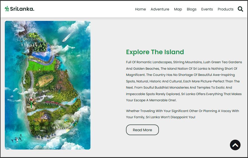Click the SriLanka. brand name text

click(x=22, y=9)
